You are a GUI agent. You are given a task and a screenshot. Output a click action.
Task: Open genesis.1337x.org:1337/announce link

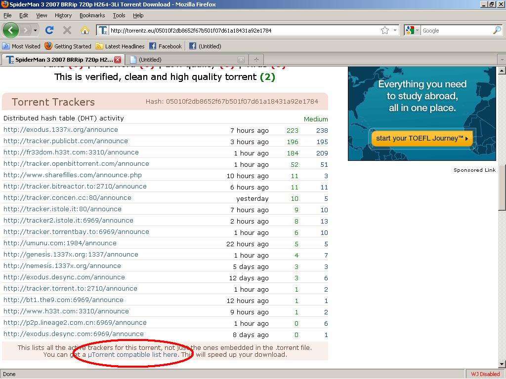71,254
